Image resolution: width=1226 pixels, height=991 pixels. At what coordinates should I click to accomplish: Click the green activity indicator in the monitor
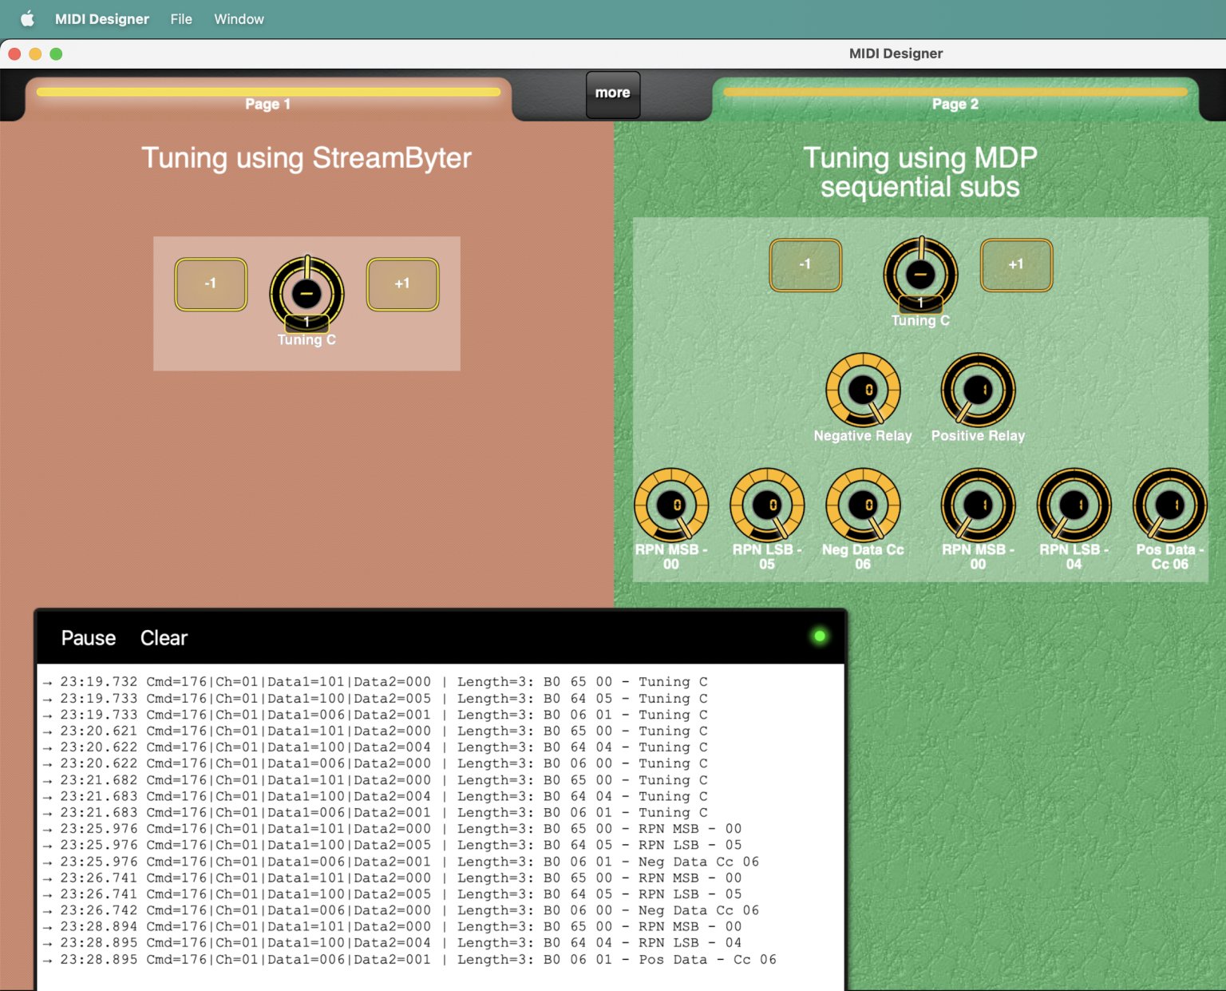[819, 636]
